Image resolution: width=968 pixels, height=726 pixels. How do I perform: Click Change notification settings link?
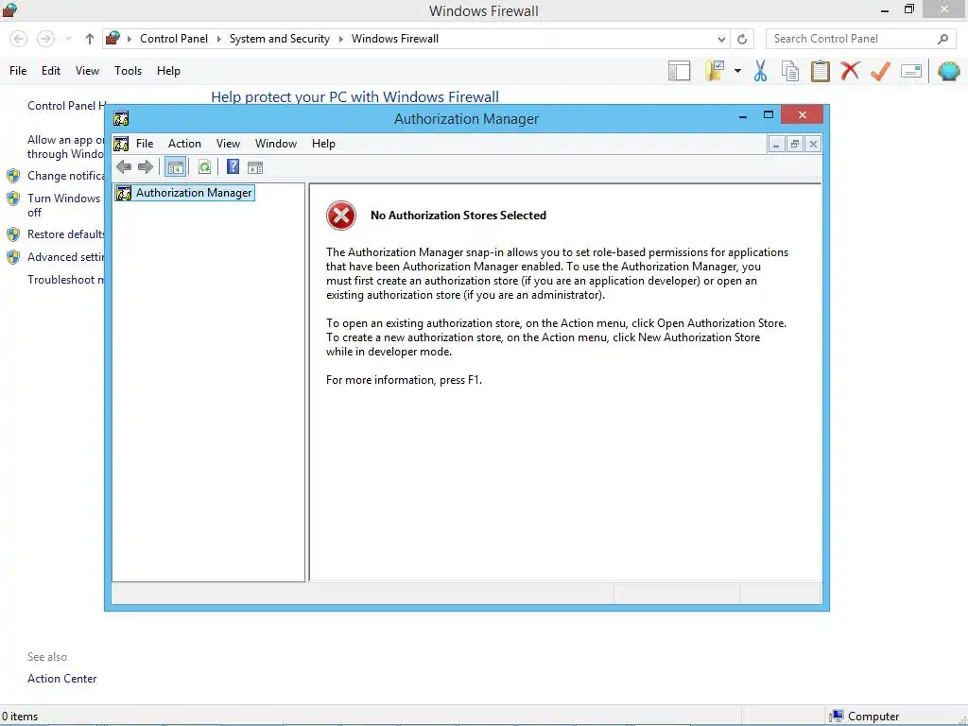[x=66, y=176]
